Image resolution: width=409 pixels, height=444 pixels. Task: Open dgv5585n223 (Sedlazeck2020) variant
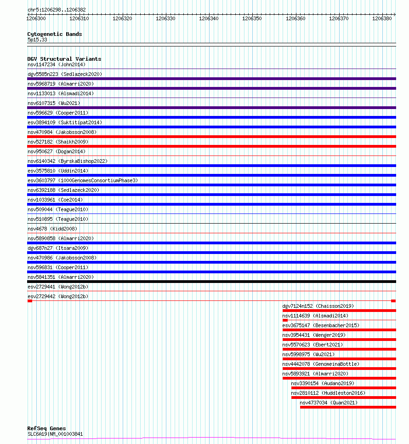(x=65, y=74)
